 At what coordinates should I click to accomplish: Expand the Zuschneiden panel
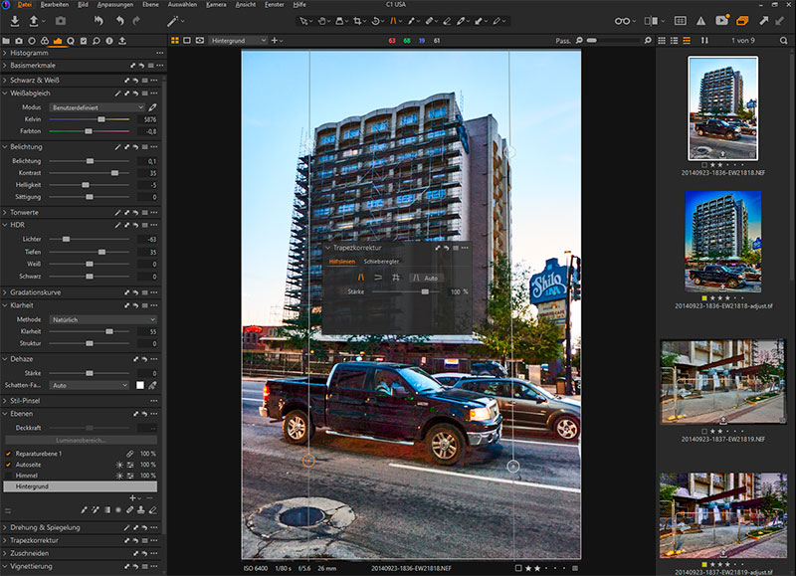coord(5,554)
